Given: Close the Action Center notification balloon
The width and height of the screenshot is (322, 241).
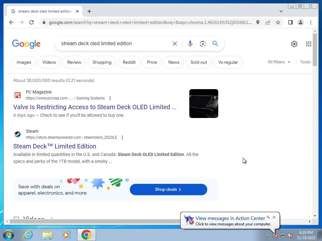Looking at the screenshot, I should 274,217.
